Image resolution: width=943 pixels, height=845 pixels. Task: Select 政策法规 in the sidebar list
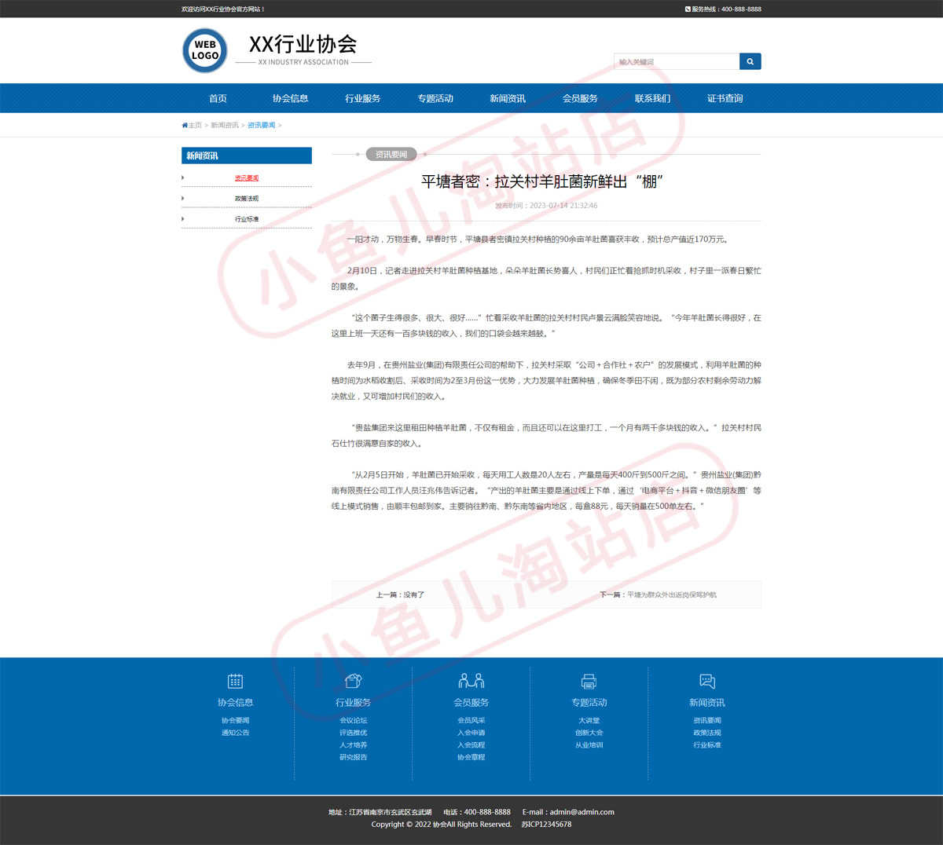247,198
